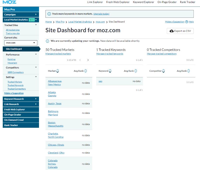The width and height of the screenshot is (200, 170).
Task: Open Albuquerque, New Mexico market
Action: pos(55,83)
